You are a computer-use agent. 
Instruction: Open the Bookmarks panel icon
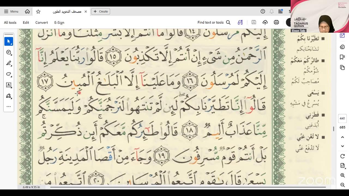tap(342, 57)
